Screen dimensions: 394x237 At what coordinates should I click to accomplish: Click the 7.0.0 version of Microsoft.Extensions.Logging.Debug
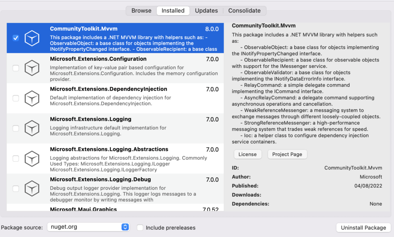pyautogui.click(x=212, y=179)
